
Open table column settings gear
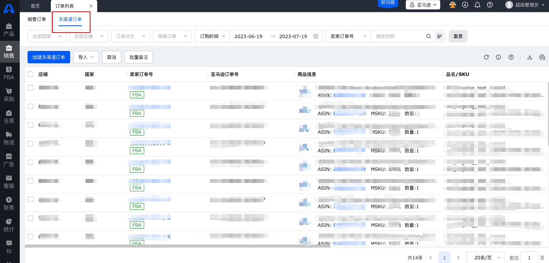tap(542, 57)
